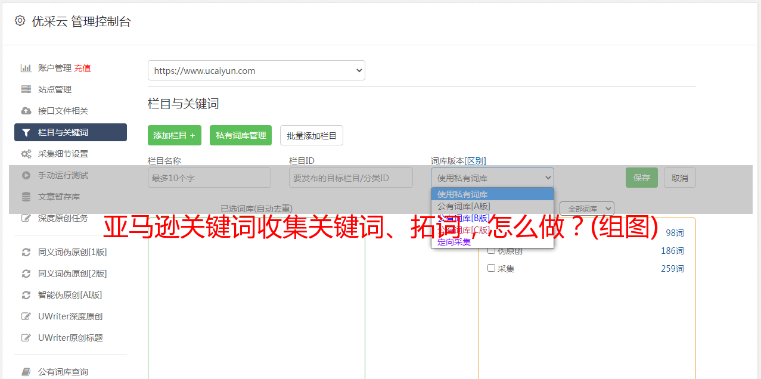Image resolution: width=761 pixels, height=379 pixels.
Task: Tick the 伪原创 checkbox
Action: (492, 250)
